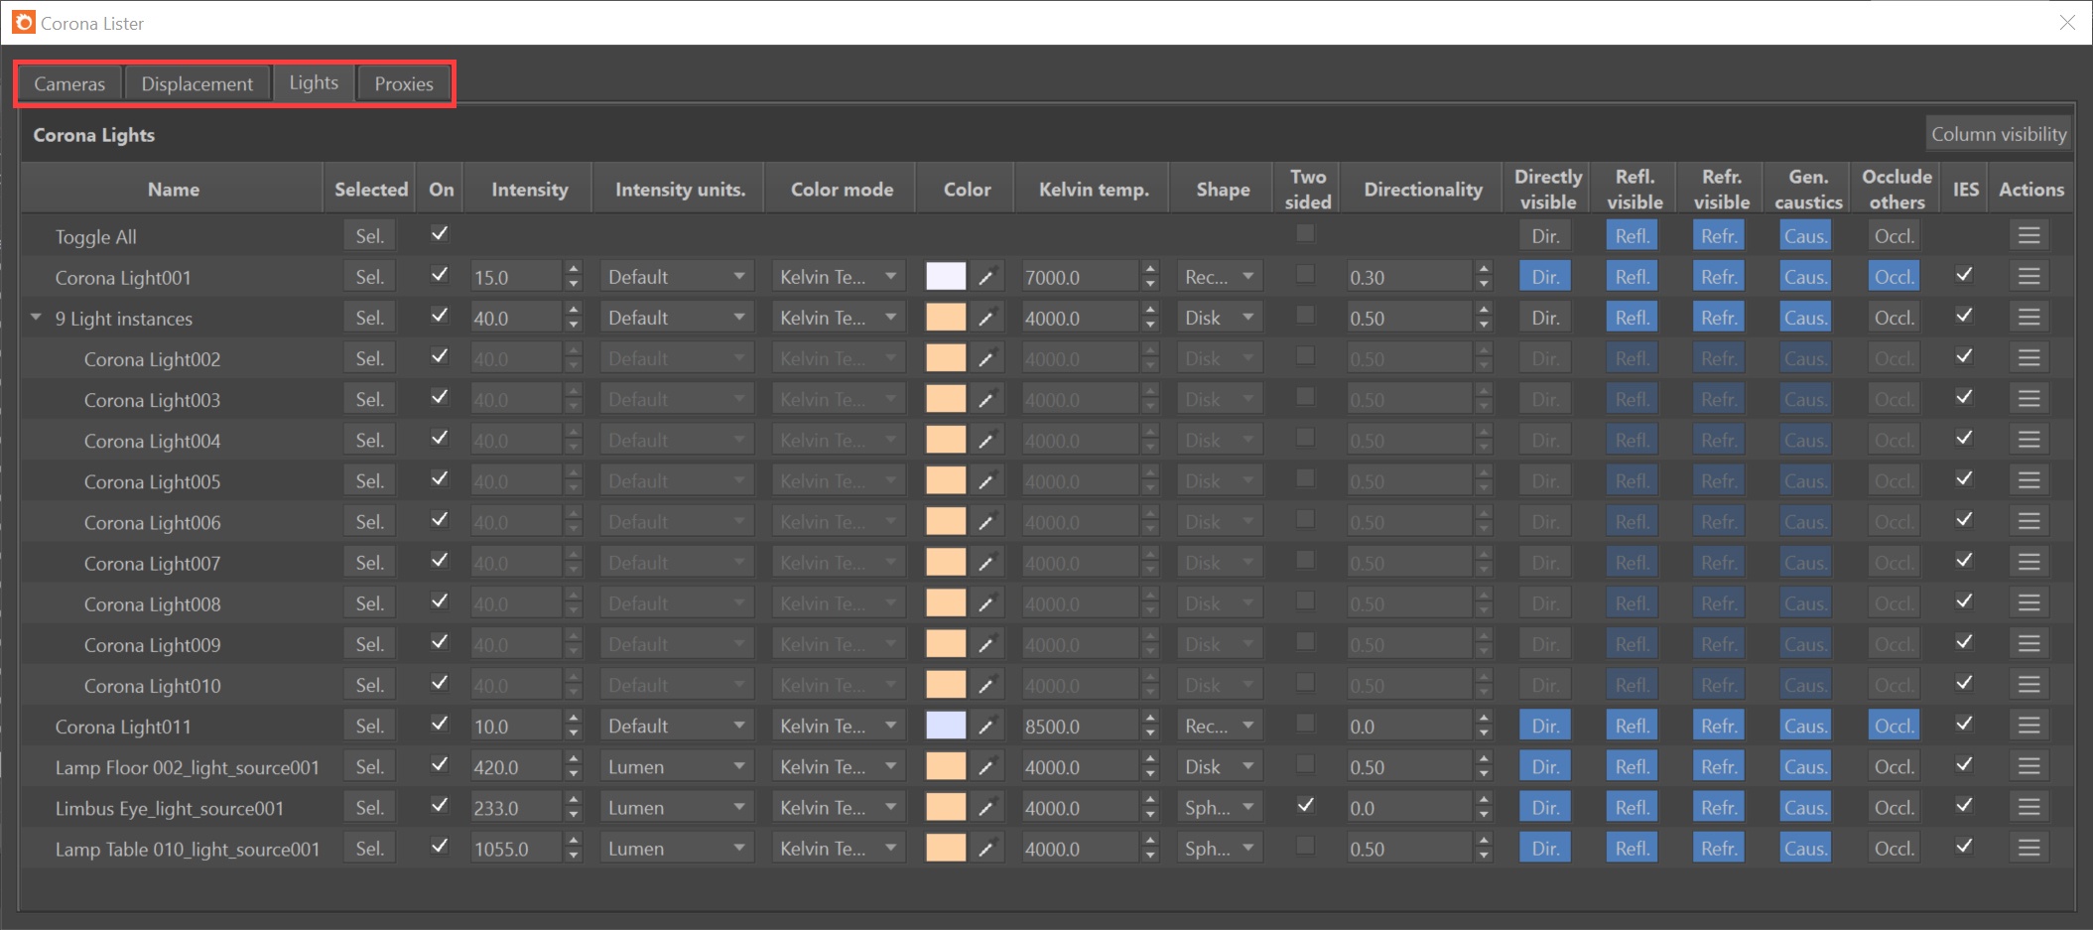Toggle the On checkbox for Toggle All
Screen dimensions: 2093x930
[440, 233]
